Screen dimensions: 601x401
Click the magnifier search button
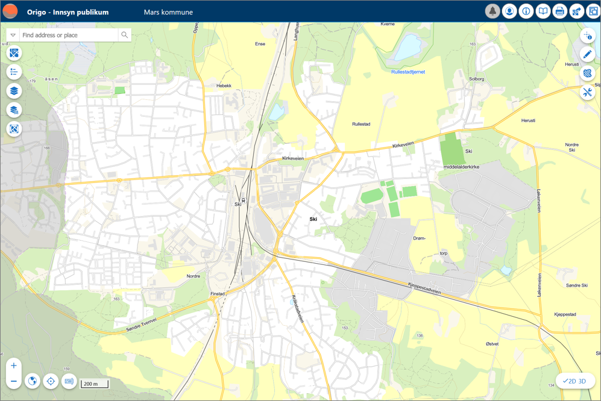point(125,36)
